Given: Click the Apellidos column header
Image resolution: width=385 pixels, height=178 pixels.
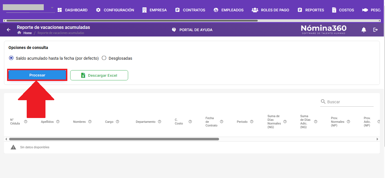Looking at the screenshot, I should click(x=47, y=122).
